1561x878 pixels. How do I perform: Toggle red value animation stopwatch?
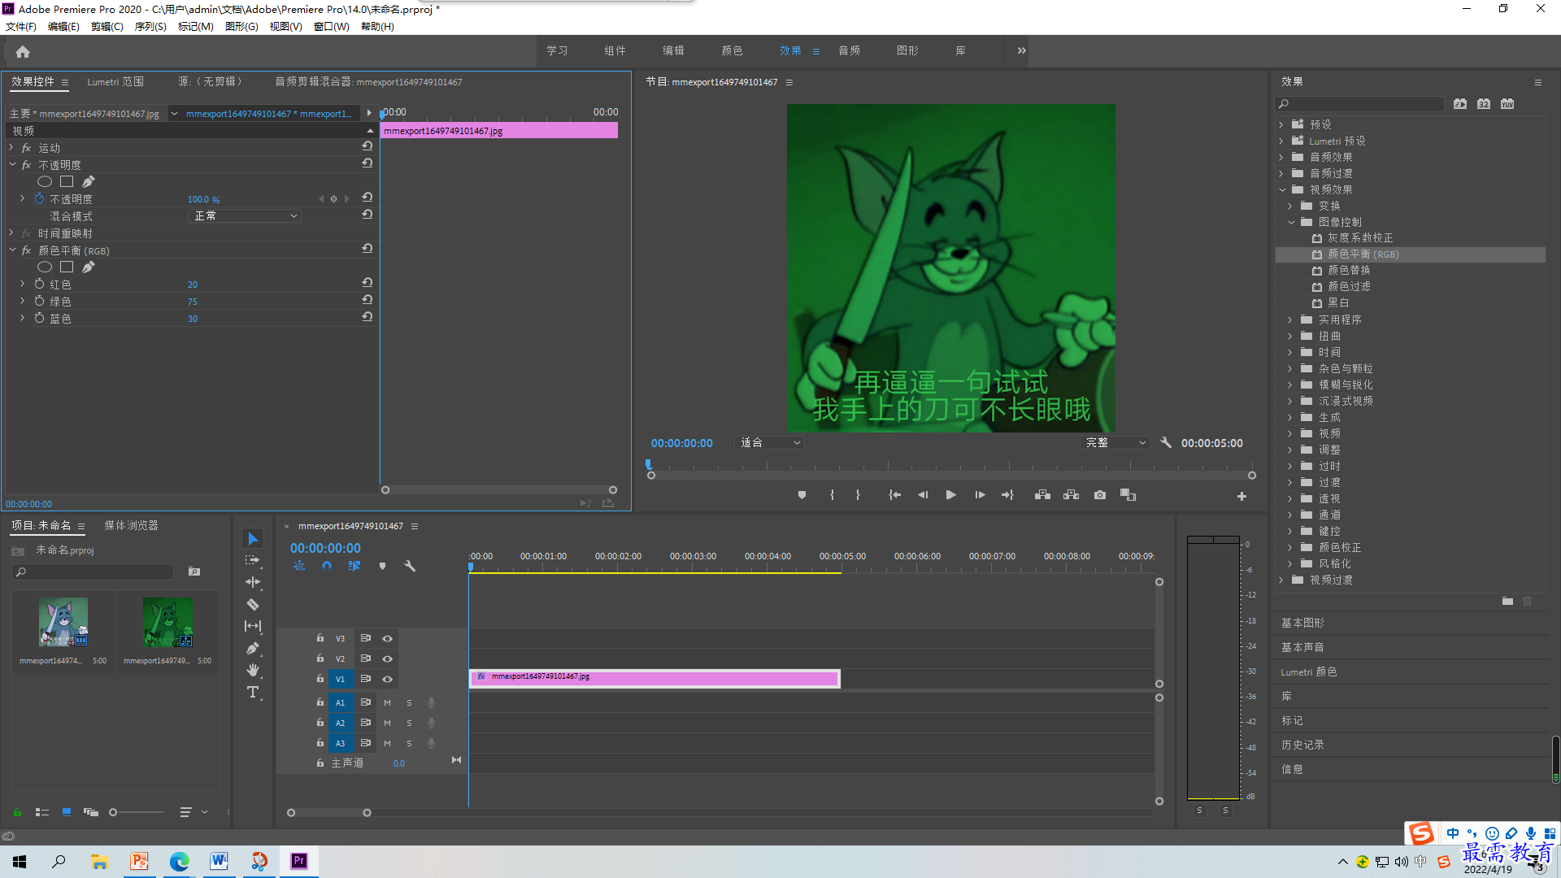click(x=39, y=284)
